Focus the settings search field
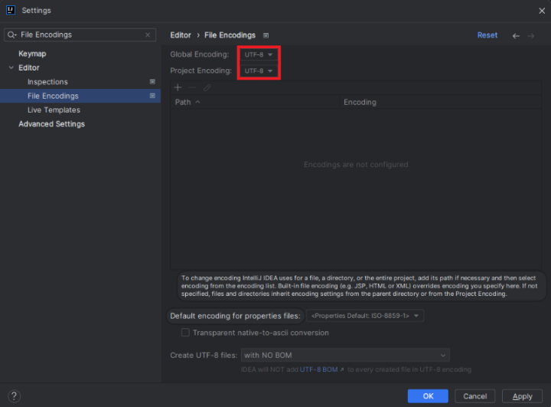This screenshot has width=551, height=407. (82, 34)
